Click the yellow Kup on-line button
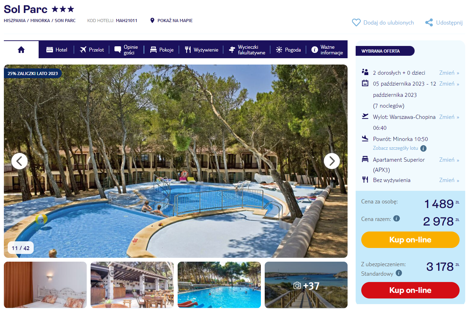468x309 pixels. (x=410, y=240)
